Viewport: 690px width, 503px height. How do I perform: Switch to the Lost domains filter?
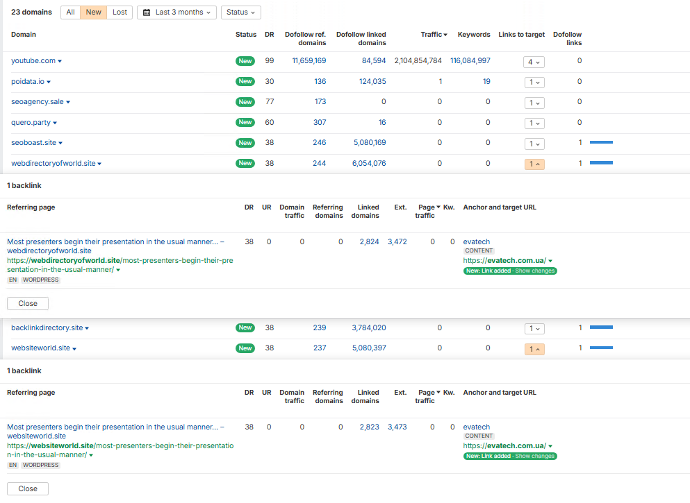[120, 12]
